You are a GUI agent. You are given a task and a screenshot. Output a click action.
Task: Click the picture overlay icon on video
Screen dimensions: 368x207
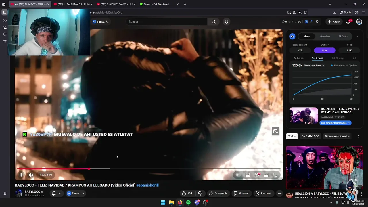[x=275, y=131]
